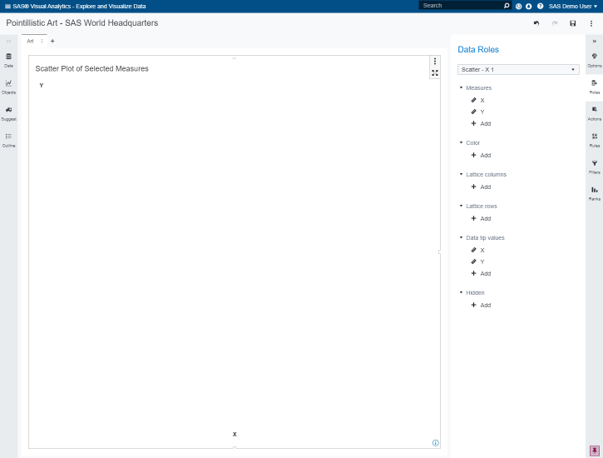Viewport: 603px width, 458px height.
Task: Click the Pointillistic Art report title
Action: (x=82, y=23)
